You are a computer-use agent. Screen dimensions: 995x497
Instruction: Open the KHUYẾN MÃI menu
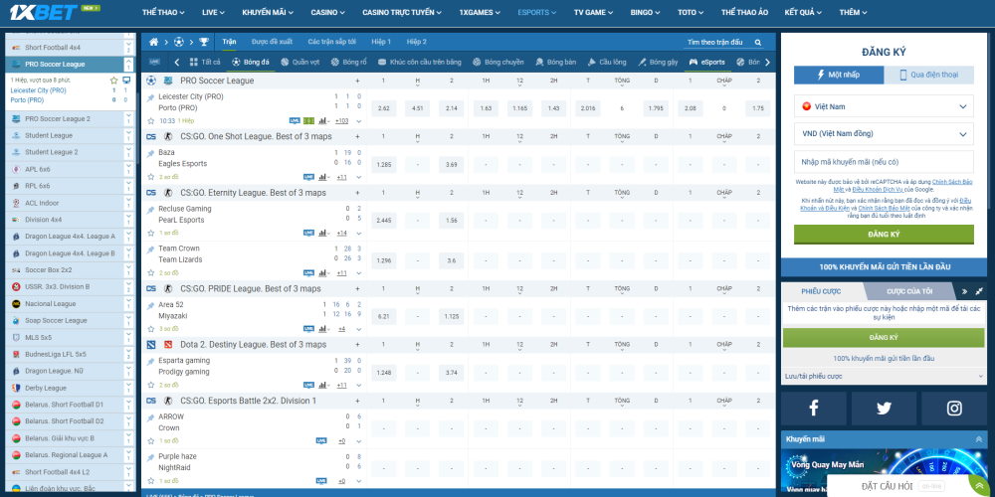pyautogui.click(x=270, y=12)
